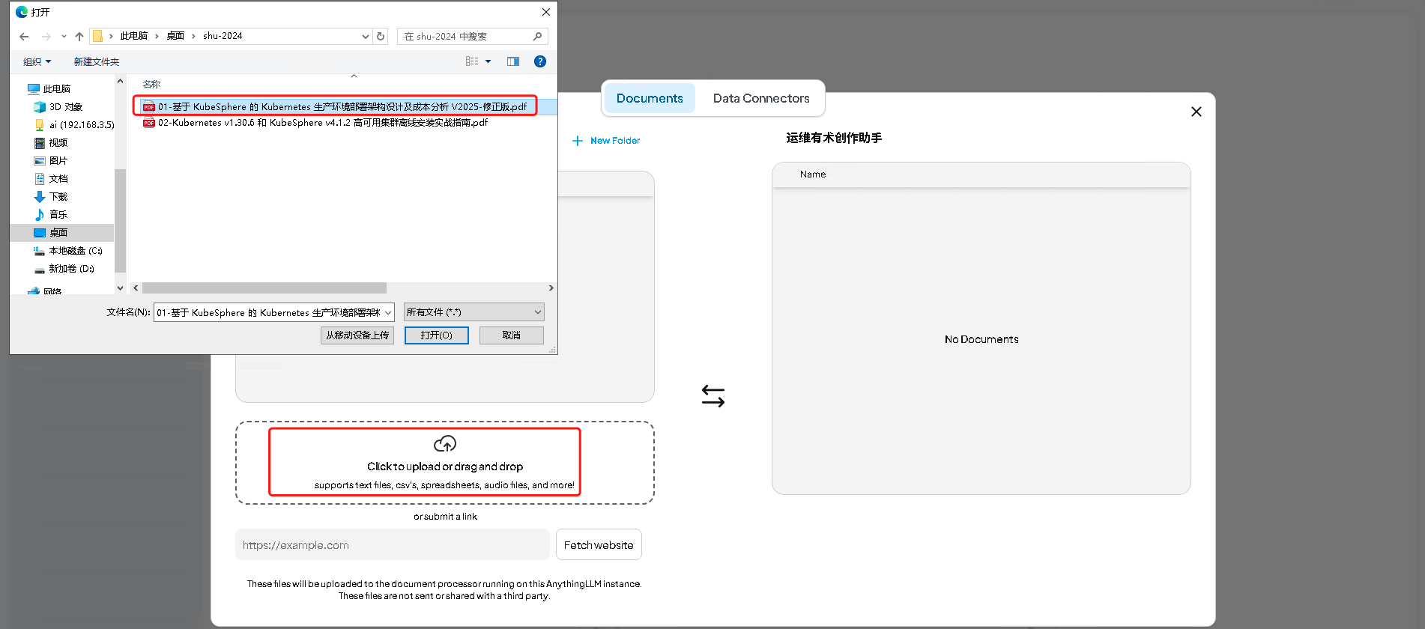Click 此电脑 in address breadcrumb
This screenshot has height=629, width=1425.
(x=134, y=36)
